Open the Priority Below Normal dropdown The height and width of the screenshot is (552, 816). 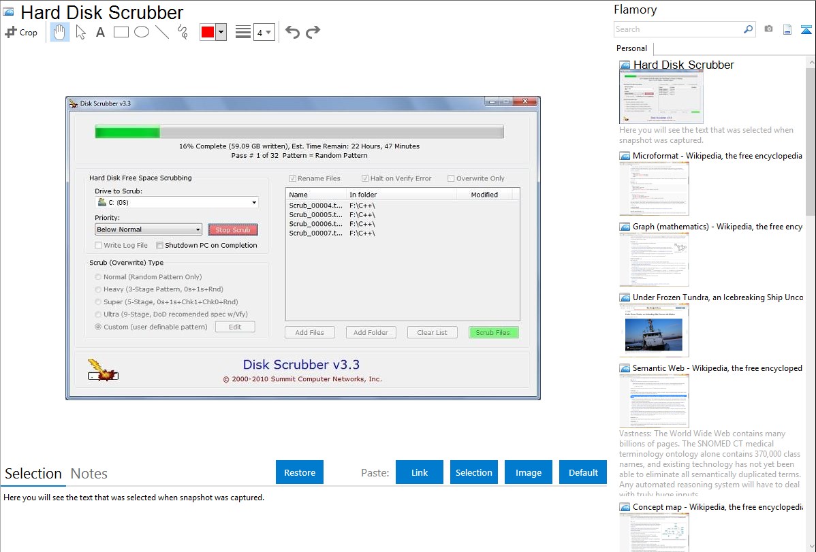(x=148, y=230)
